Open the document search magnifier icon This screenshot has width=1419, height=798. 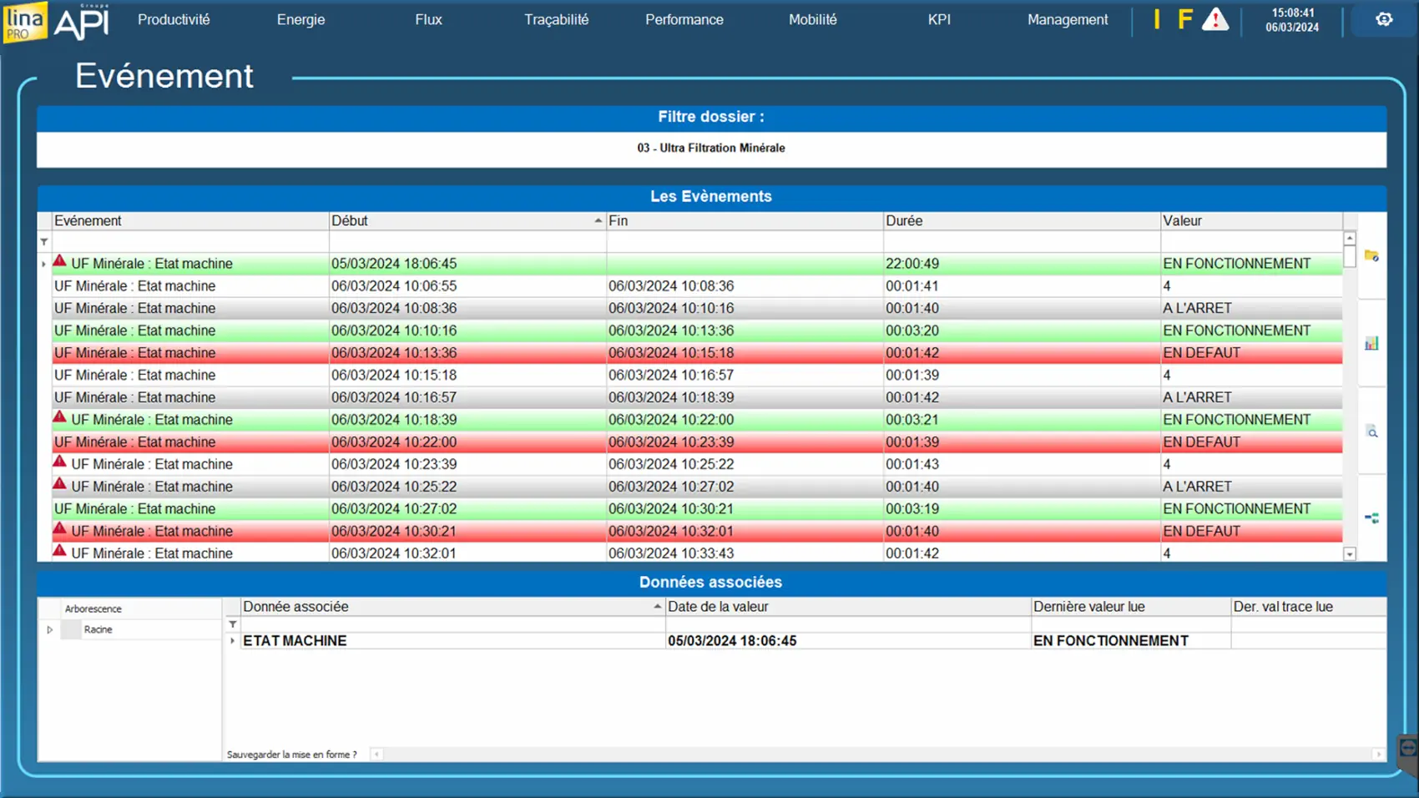click(1371, 432)
